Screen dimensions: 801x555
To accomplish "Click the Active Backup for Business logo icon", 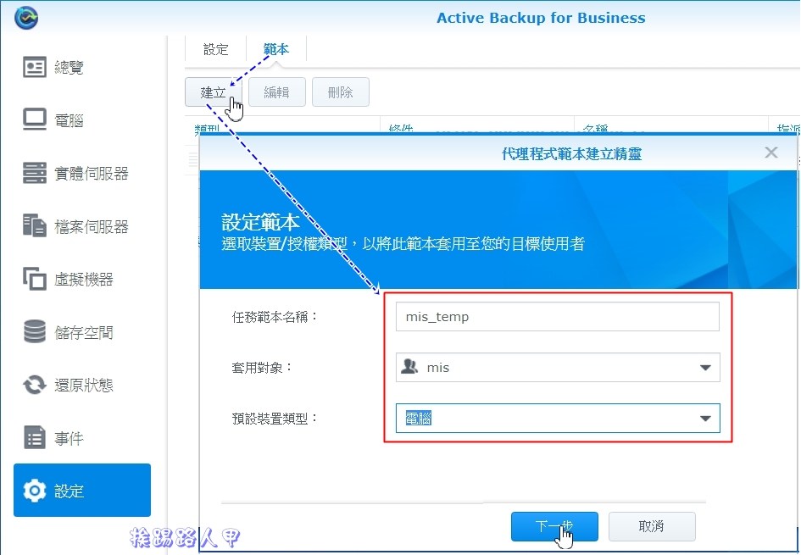I will (26, 17).
